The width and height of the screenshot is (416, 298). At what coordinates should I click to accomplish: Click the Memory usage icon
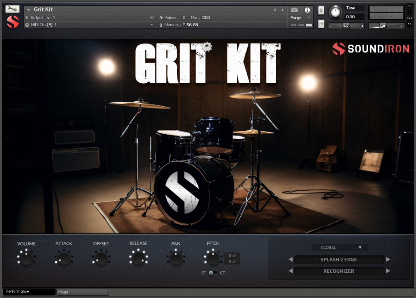161,25
